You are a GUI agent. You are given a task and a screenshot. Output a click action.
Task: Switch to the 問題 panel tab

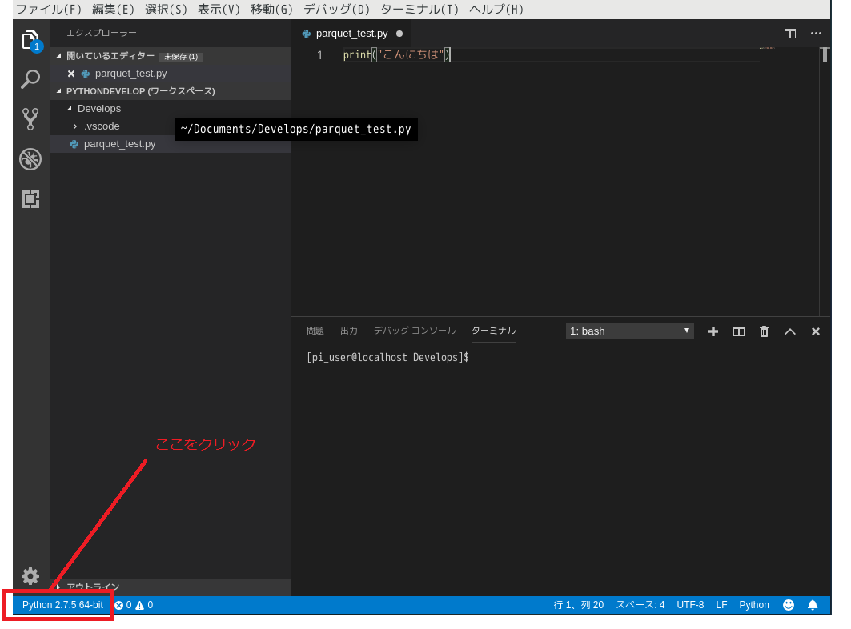[315, 331]
